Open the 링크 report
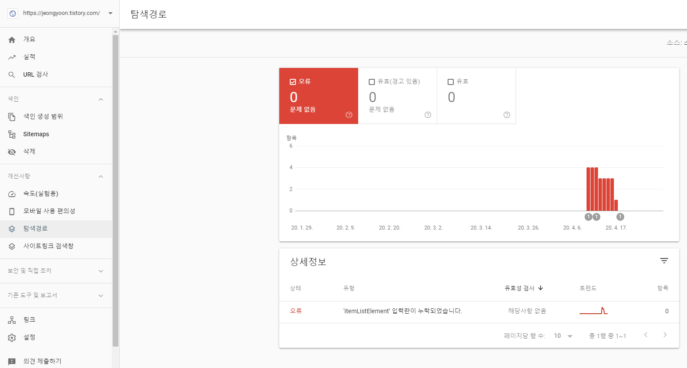687x368 pixels. pos(56,320)
